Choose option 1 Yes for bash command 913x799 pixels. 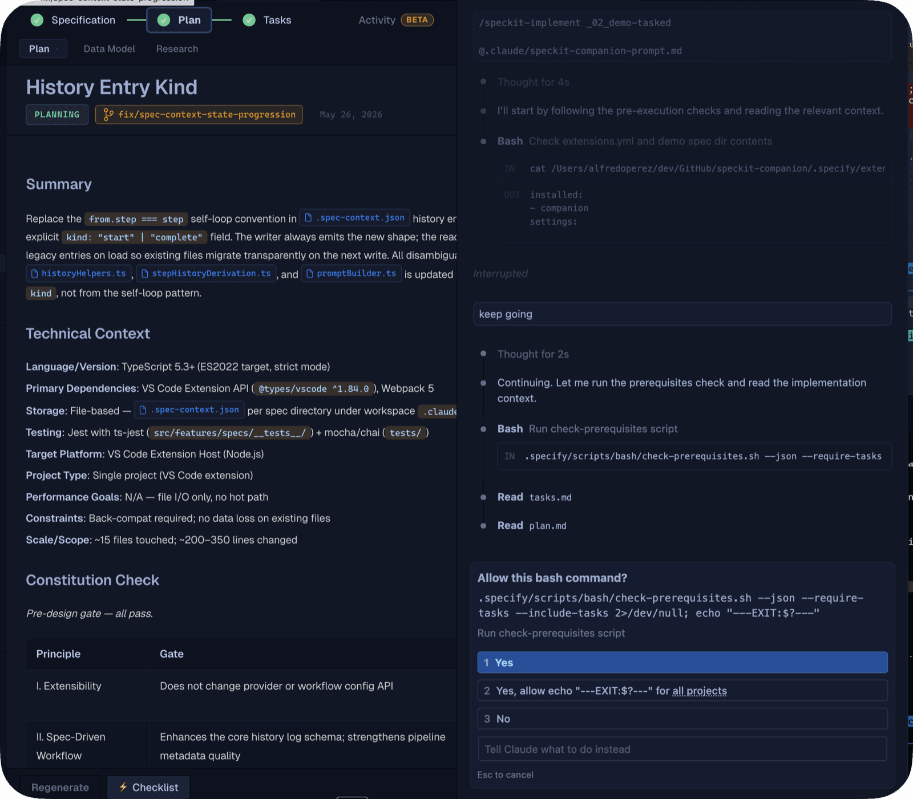(682, 663)
